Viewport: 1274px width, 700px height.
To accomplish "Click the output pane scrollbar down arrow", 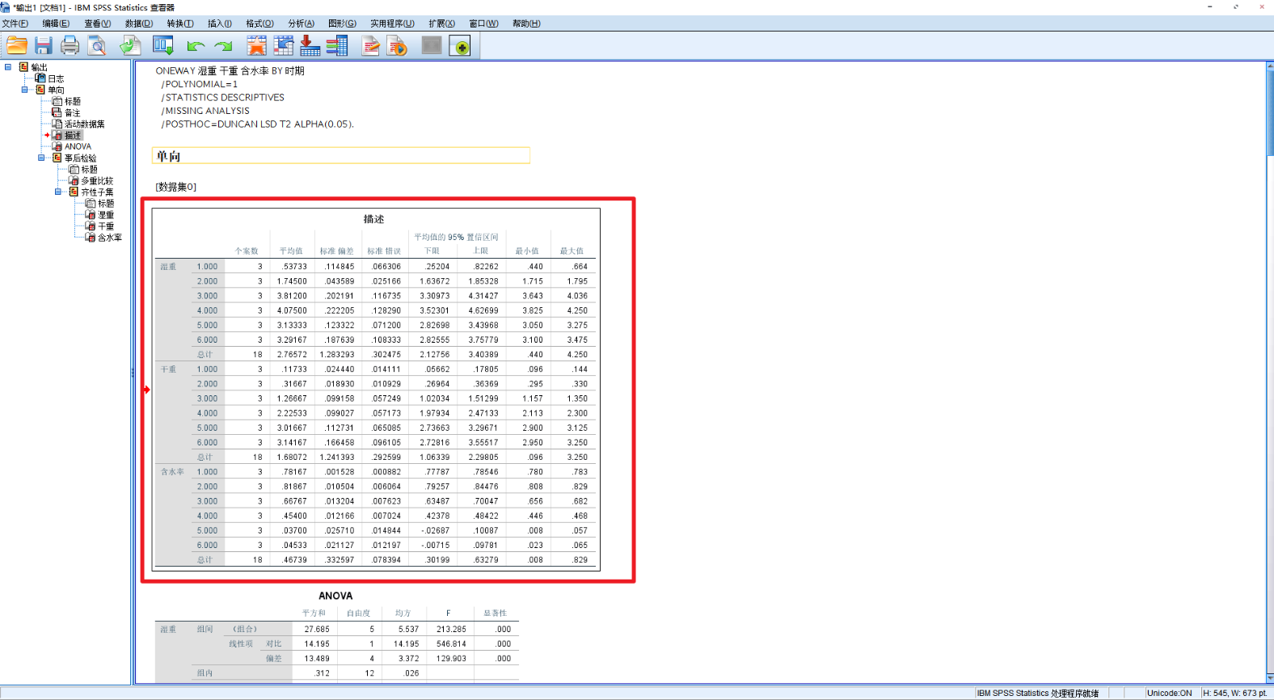I will pos(1270,679).
